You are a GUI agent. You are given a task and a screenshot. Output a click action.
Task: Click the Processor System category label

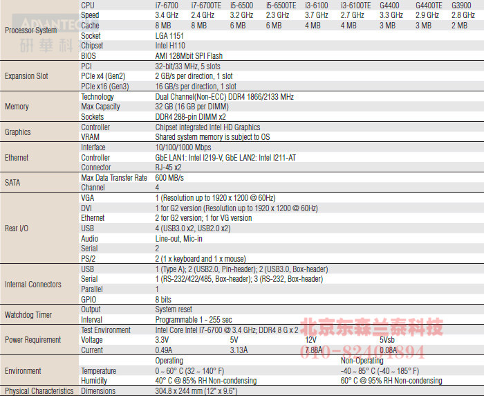click(x=31, y=30)
